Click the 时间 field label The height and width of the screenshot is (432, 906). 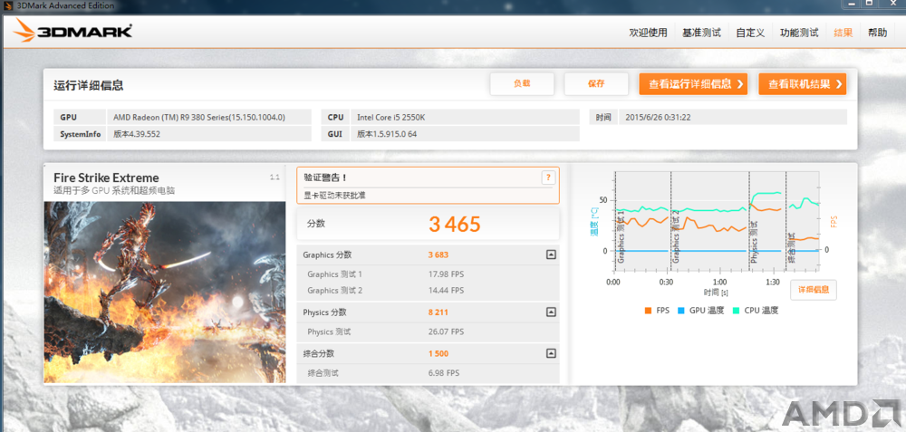603,117
